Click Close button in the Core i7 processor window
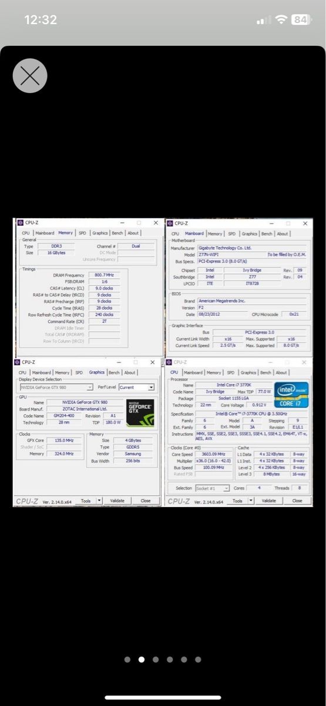 [x=297, y=501]
